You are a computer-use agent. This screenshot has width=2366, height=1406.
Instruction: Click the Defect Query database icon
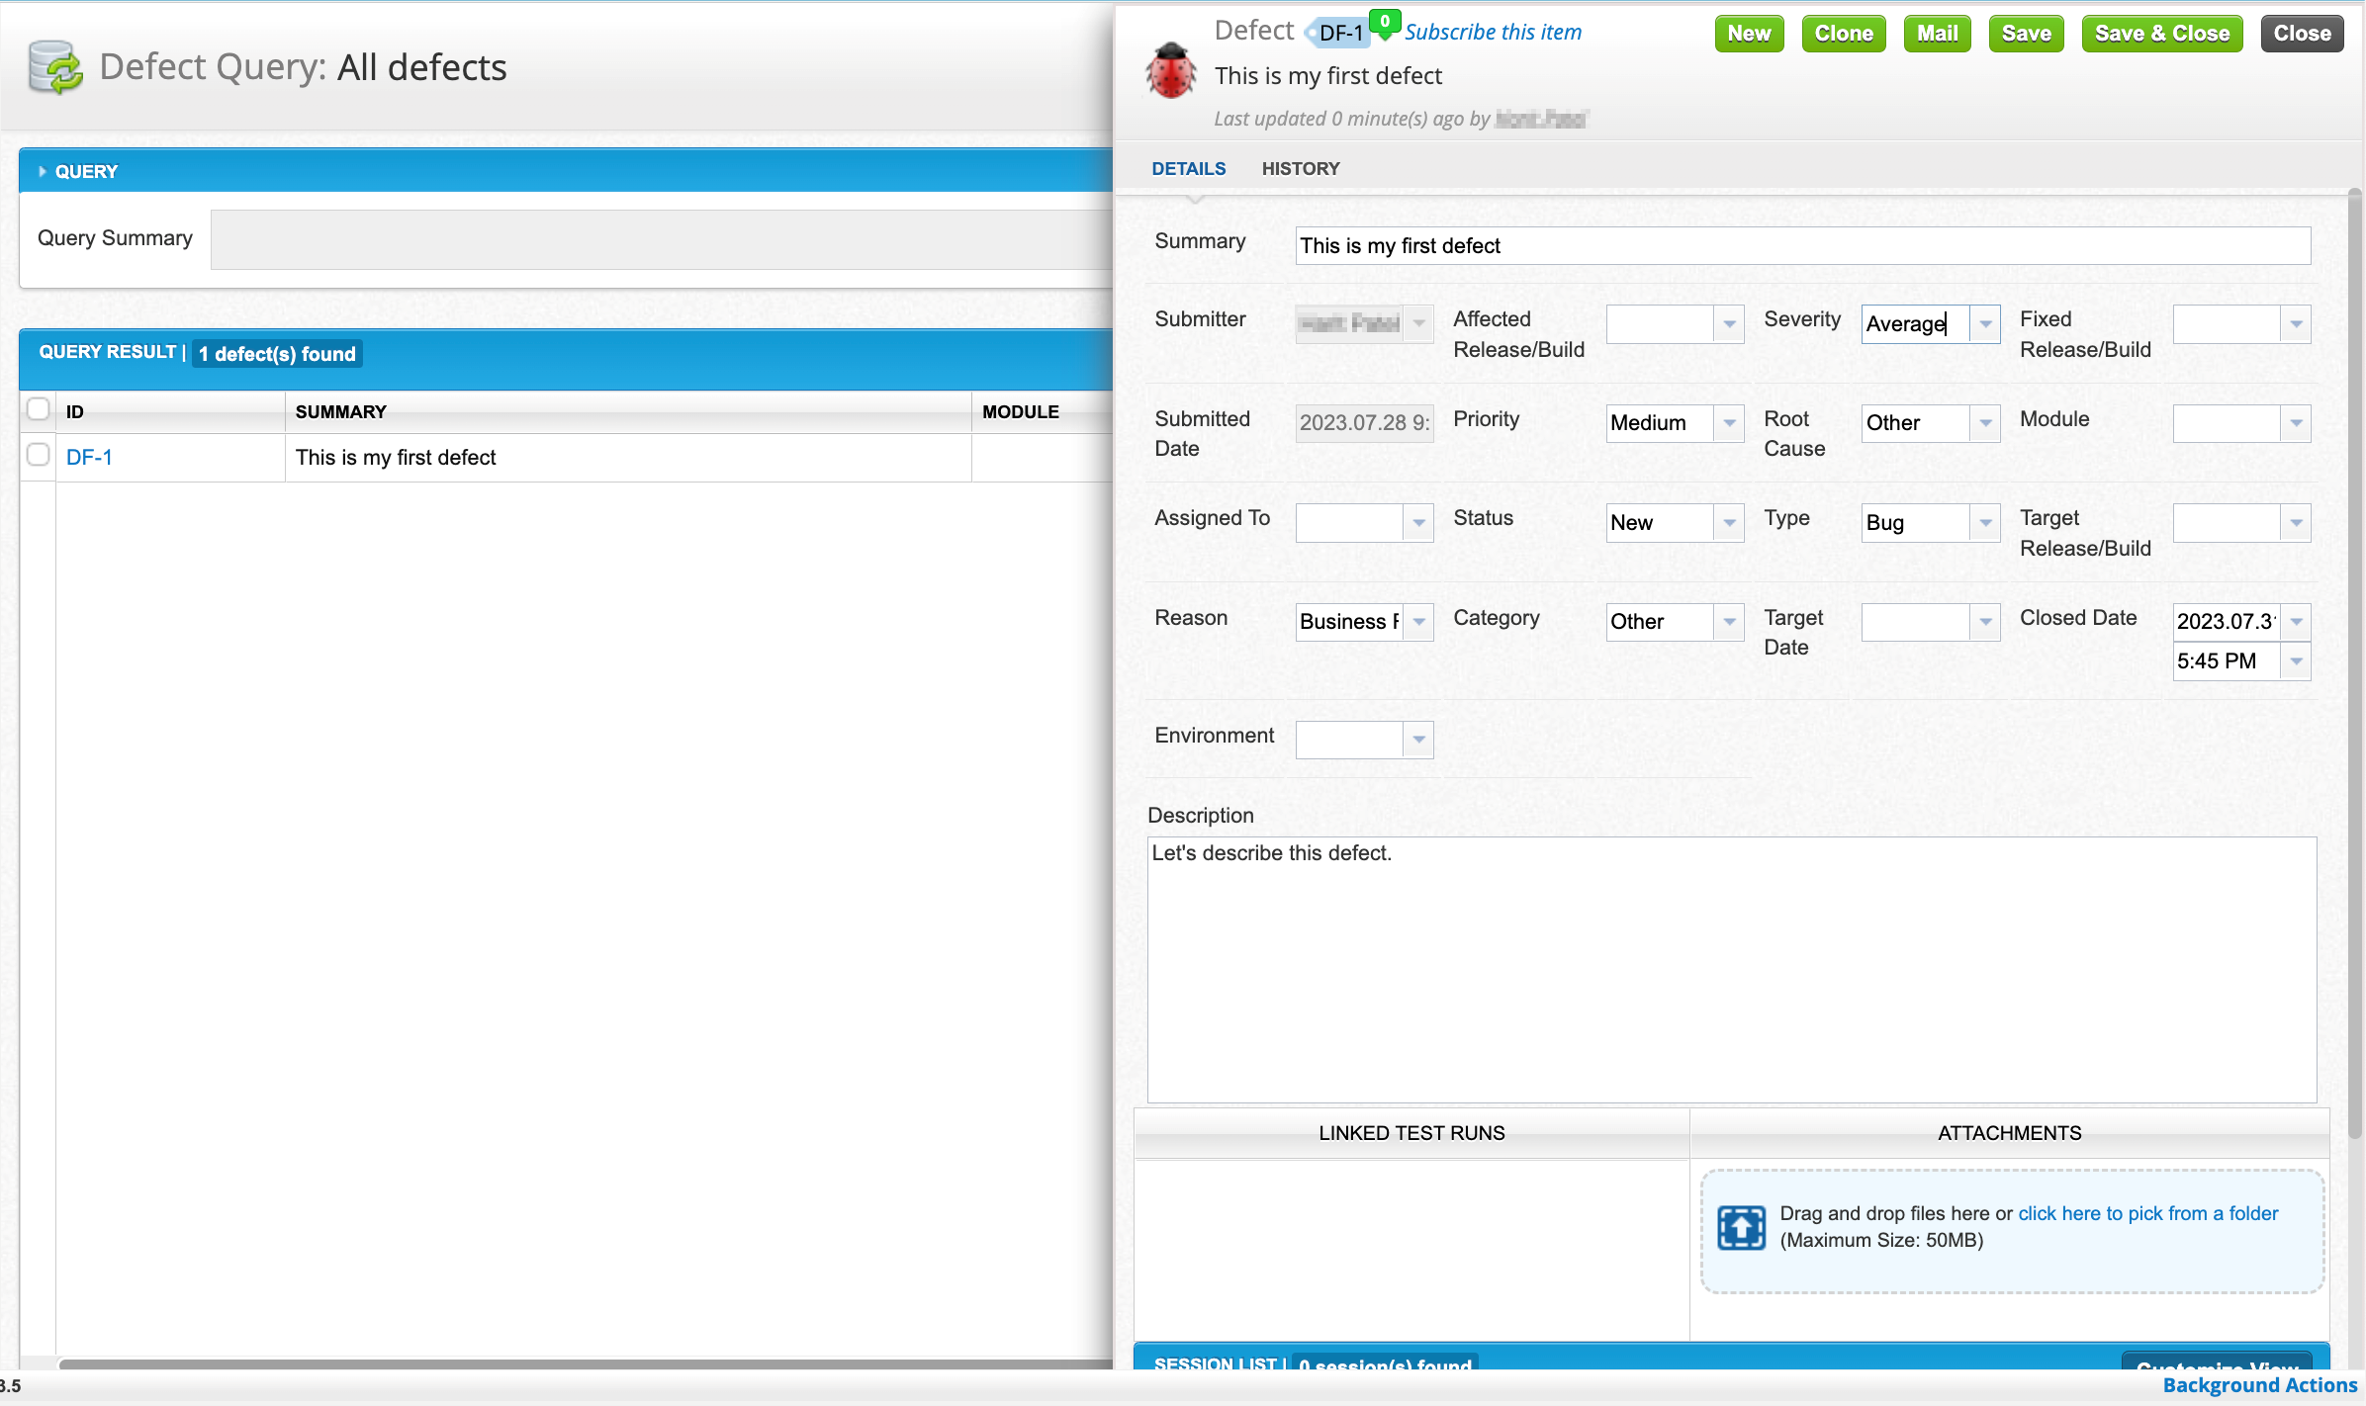tap(55, 67)
